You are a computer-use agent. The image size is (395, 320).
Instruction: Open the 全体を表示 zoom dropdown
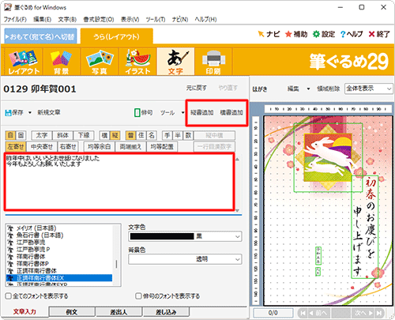369,88
